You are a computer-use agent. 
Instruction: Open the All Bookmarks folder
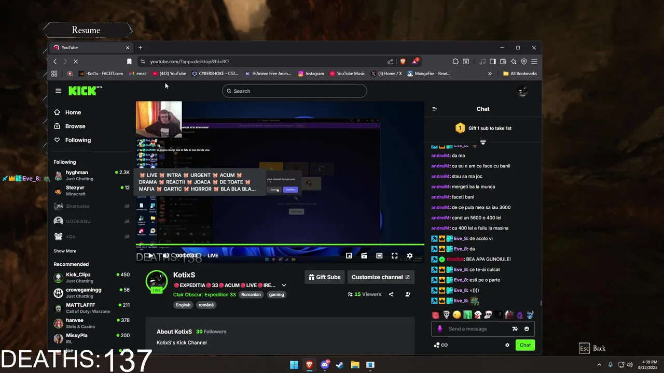pyautogui.click(x=520, y=74)
